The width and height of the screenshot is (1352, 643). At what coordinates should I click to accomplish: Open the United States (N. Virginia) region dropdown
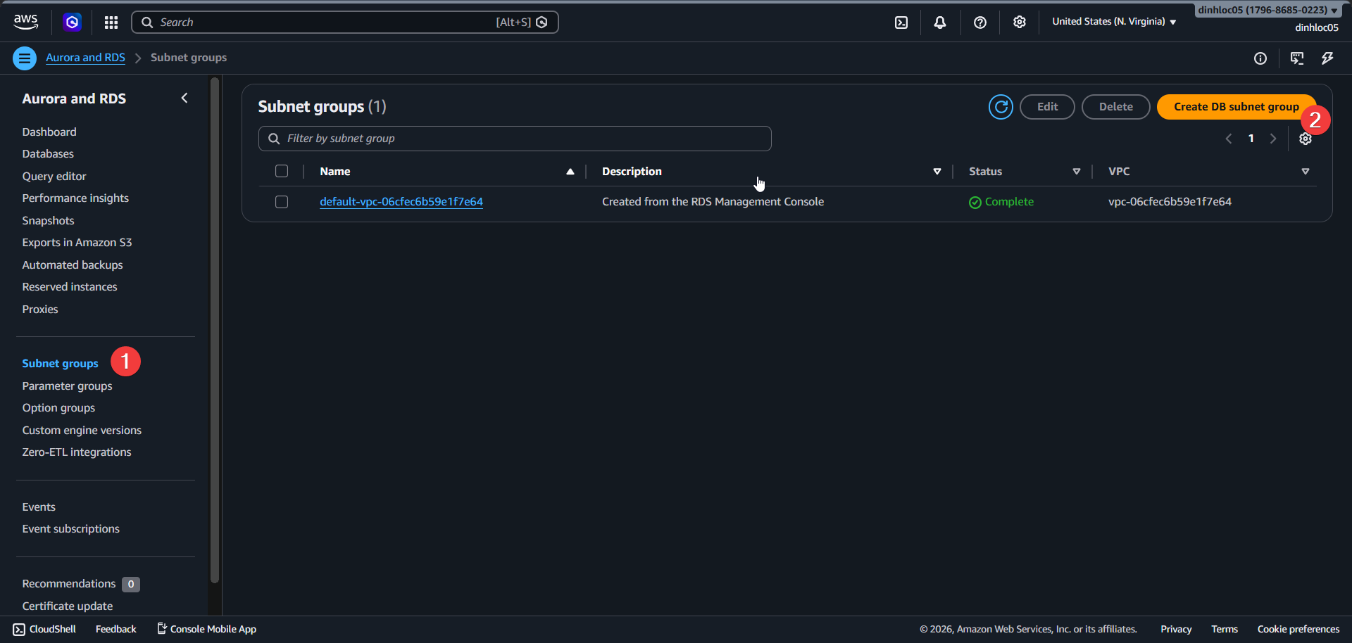pyautogui.click(x=1113, y=22)
